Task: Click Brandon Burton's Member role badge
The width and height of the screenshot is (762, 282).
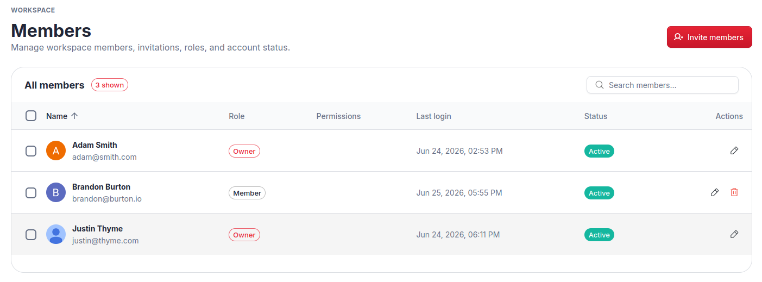Action: 247,193
